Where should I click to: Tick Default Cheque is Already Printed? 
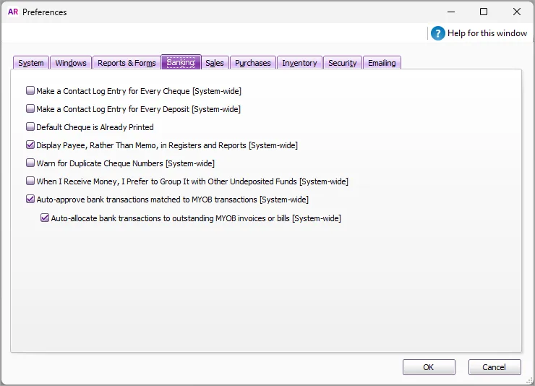click(30, 126)
